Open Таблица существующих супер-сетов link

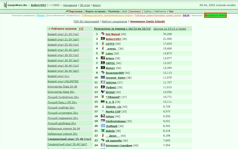[158, 15]
